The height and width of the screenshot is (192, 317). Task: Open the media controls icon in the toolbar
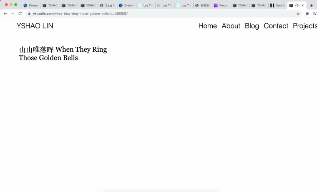(x=314, y=13)
